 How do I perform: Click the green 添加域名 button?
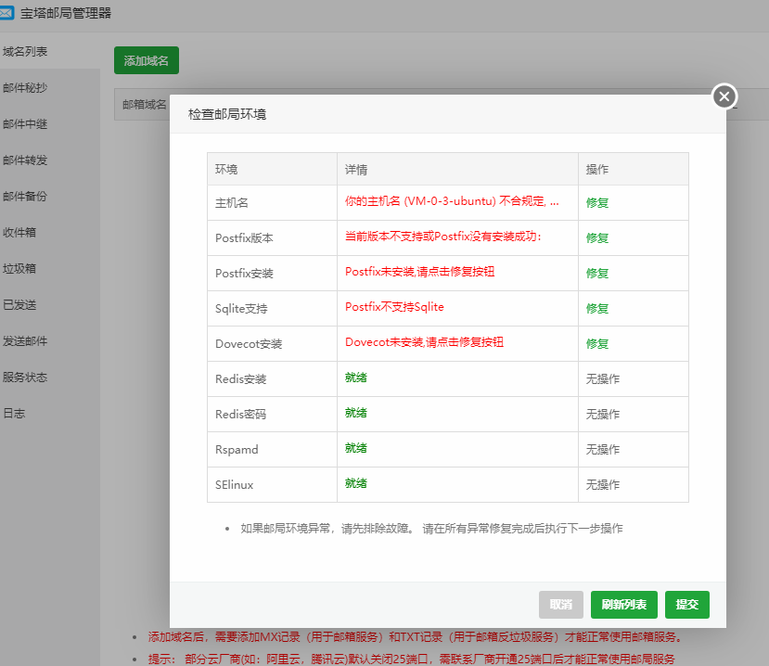[145, 59]
